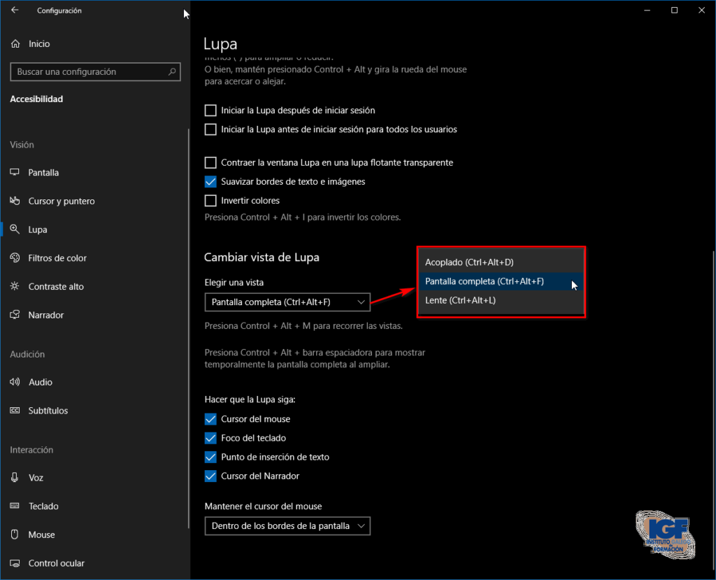This screenshot has width=716, height=580.
Task: Open Filtros de color settings
Action: [15, 257]
